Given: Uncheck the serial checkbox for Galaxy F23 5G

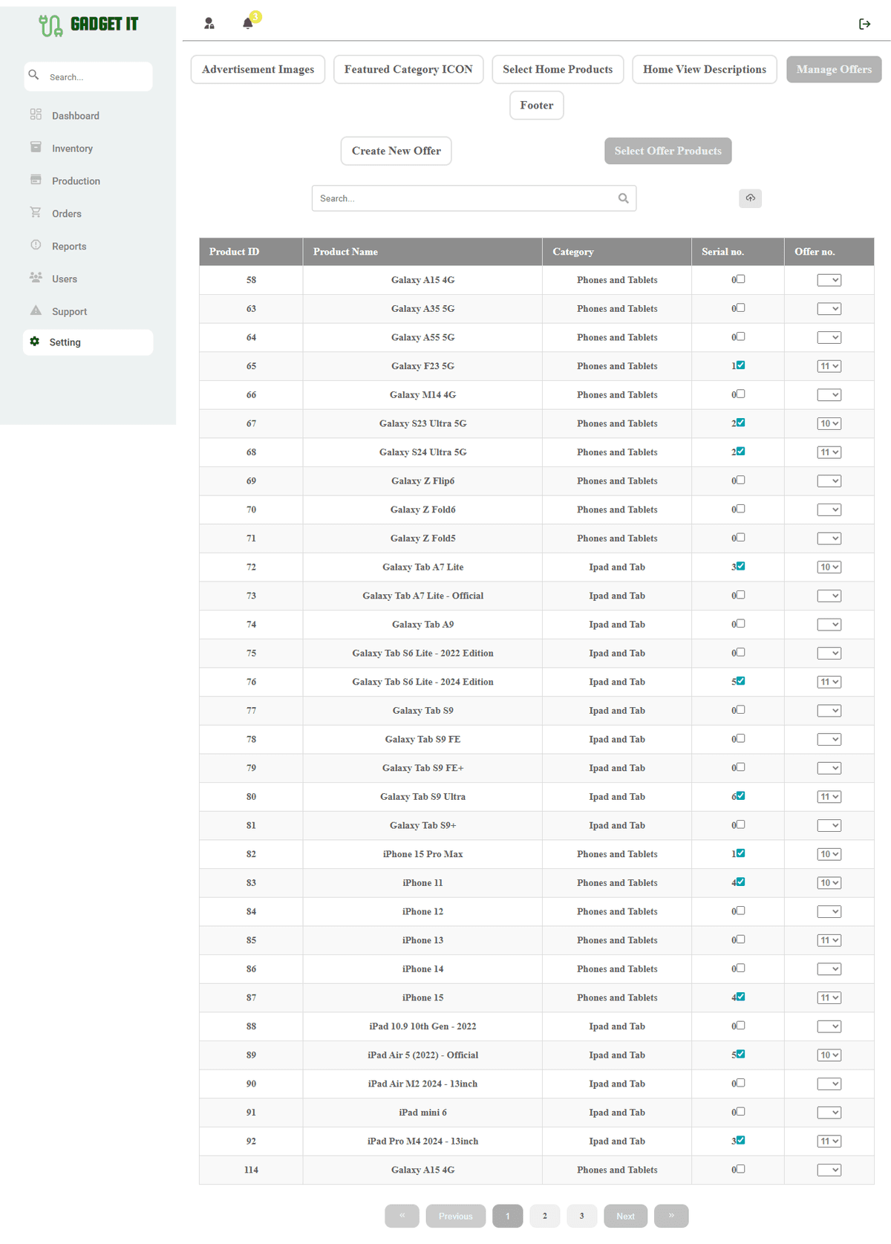Looking at the screenshot, I should click(x=740, y=365).
